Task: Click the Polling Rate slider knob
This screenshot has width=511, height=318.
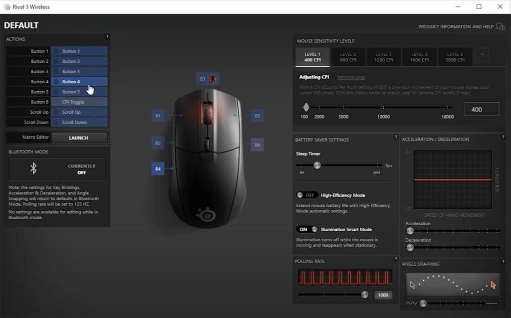Action: pos(365,295)
